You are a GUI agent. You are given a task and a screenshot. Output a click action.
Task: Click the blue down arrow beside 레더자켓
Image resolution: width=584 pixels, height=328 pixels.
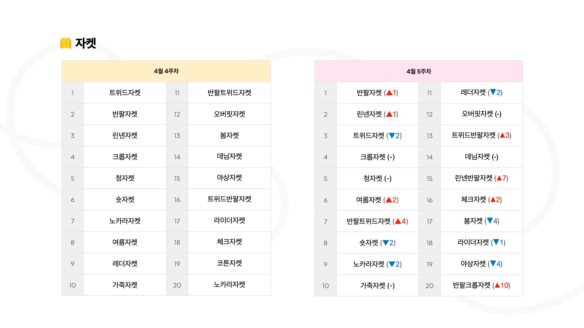(x=493, y=92)
